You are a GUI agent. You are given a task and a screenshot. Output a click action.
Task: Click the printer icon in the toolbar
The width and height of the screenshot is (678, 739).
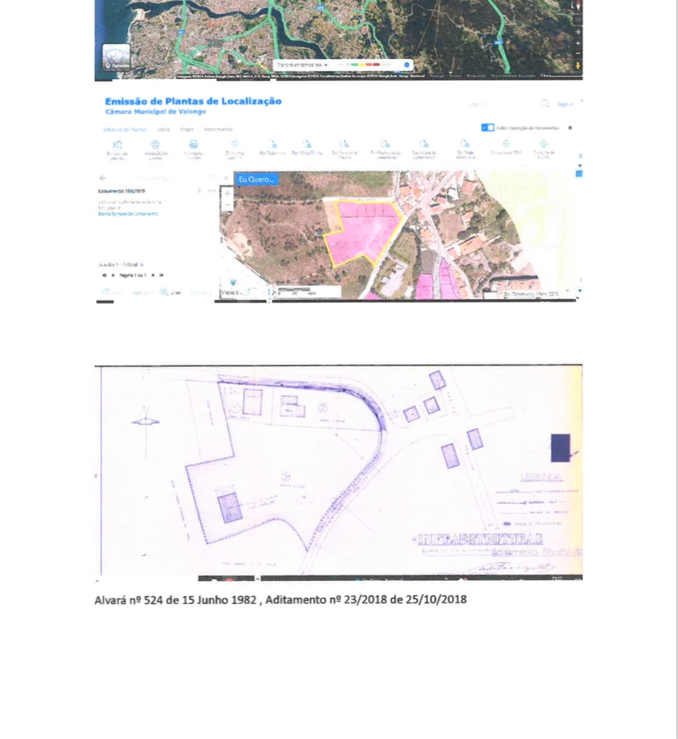[x=155, y=144]
